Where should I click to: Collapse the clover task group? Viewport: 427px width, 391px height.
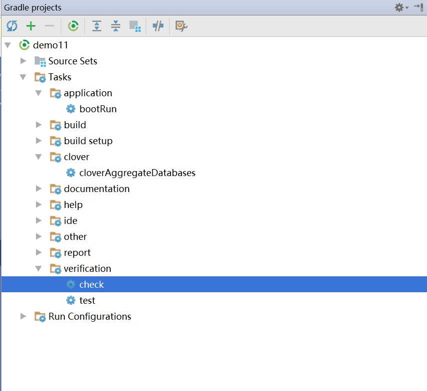click(39, 157)
